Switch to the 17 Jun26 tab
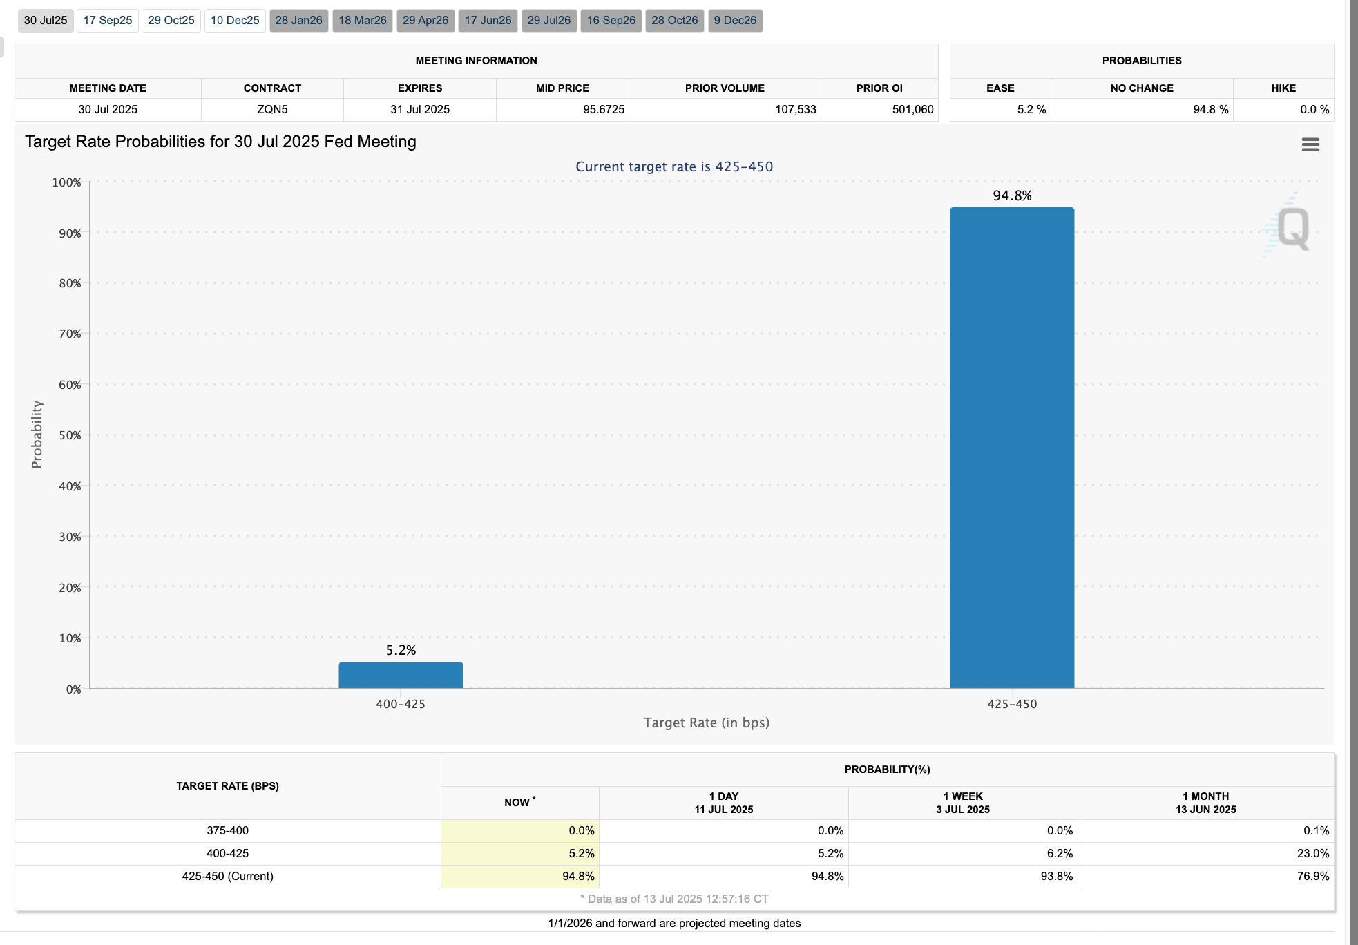 488,21
